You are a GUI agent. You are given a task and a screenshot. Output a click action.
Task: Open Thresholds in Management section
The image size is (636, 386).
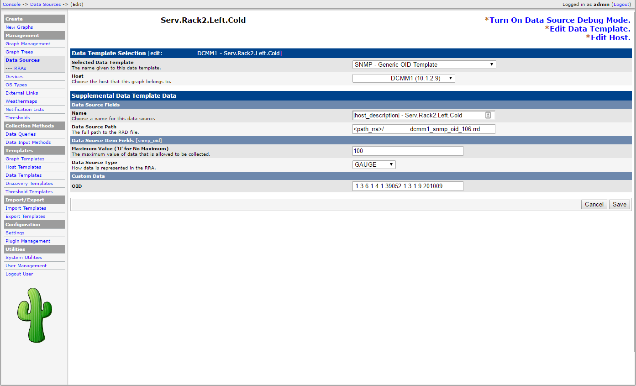pyautogui.click(x=17, y=118)
